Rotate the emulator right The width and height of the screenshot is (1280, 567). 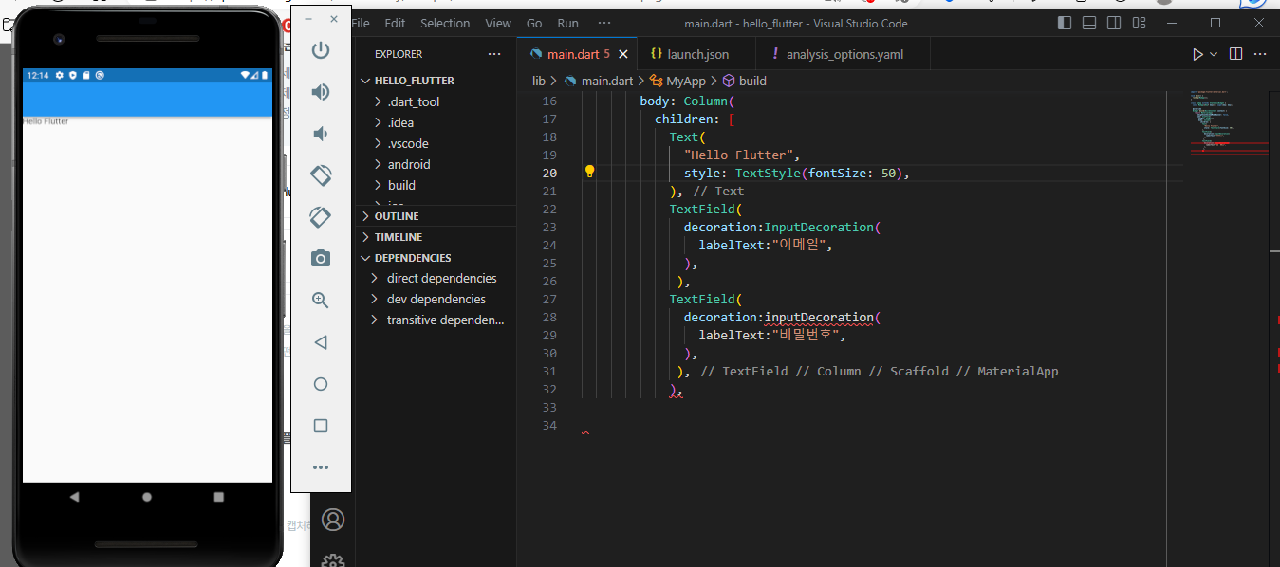321,217
